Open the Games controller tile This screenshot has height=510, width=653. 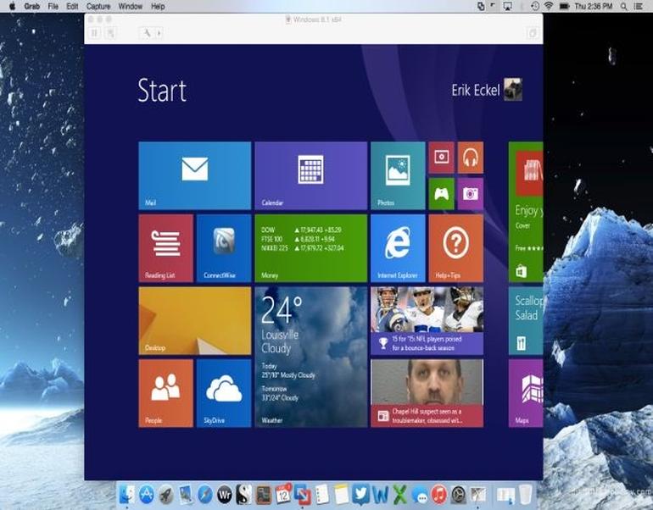coord(441,194)
